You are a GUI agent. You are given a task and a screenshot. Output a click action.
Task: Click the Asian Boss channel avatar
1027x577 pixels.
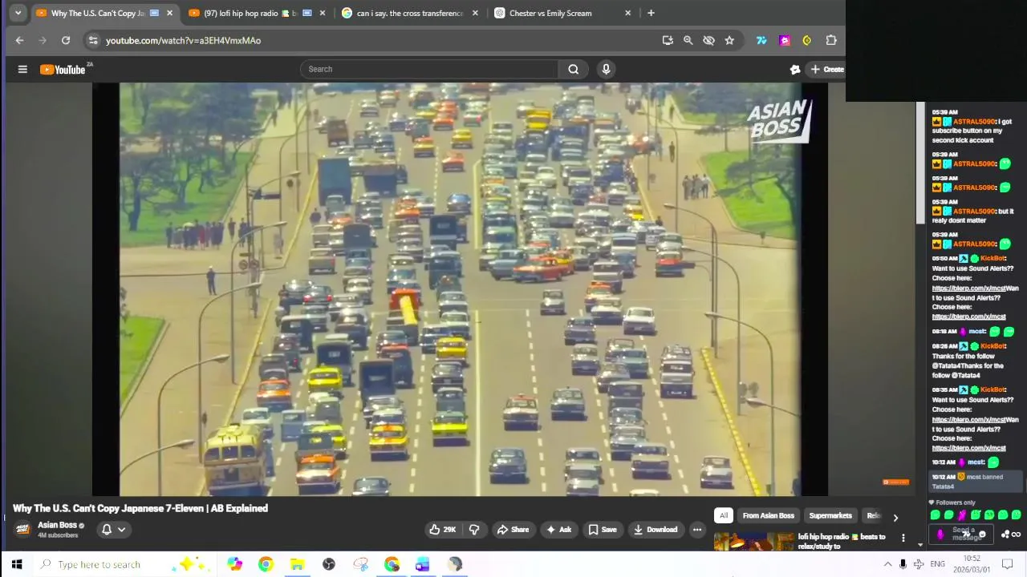click(x=22, y=530)
